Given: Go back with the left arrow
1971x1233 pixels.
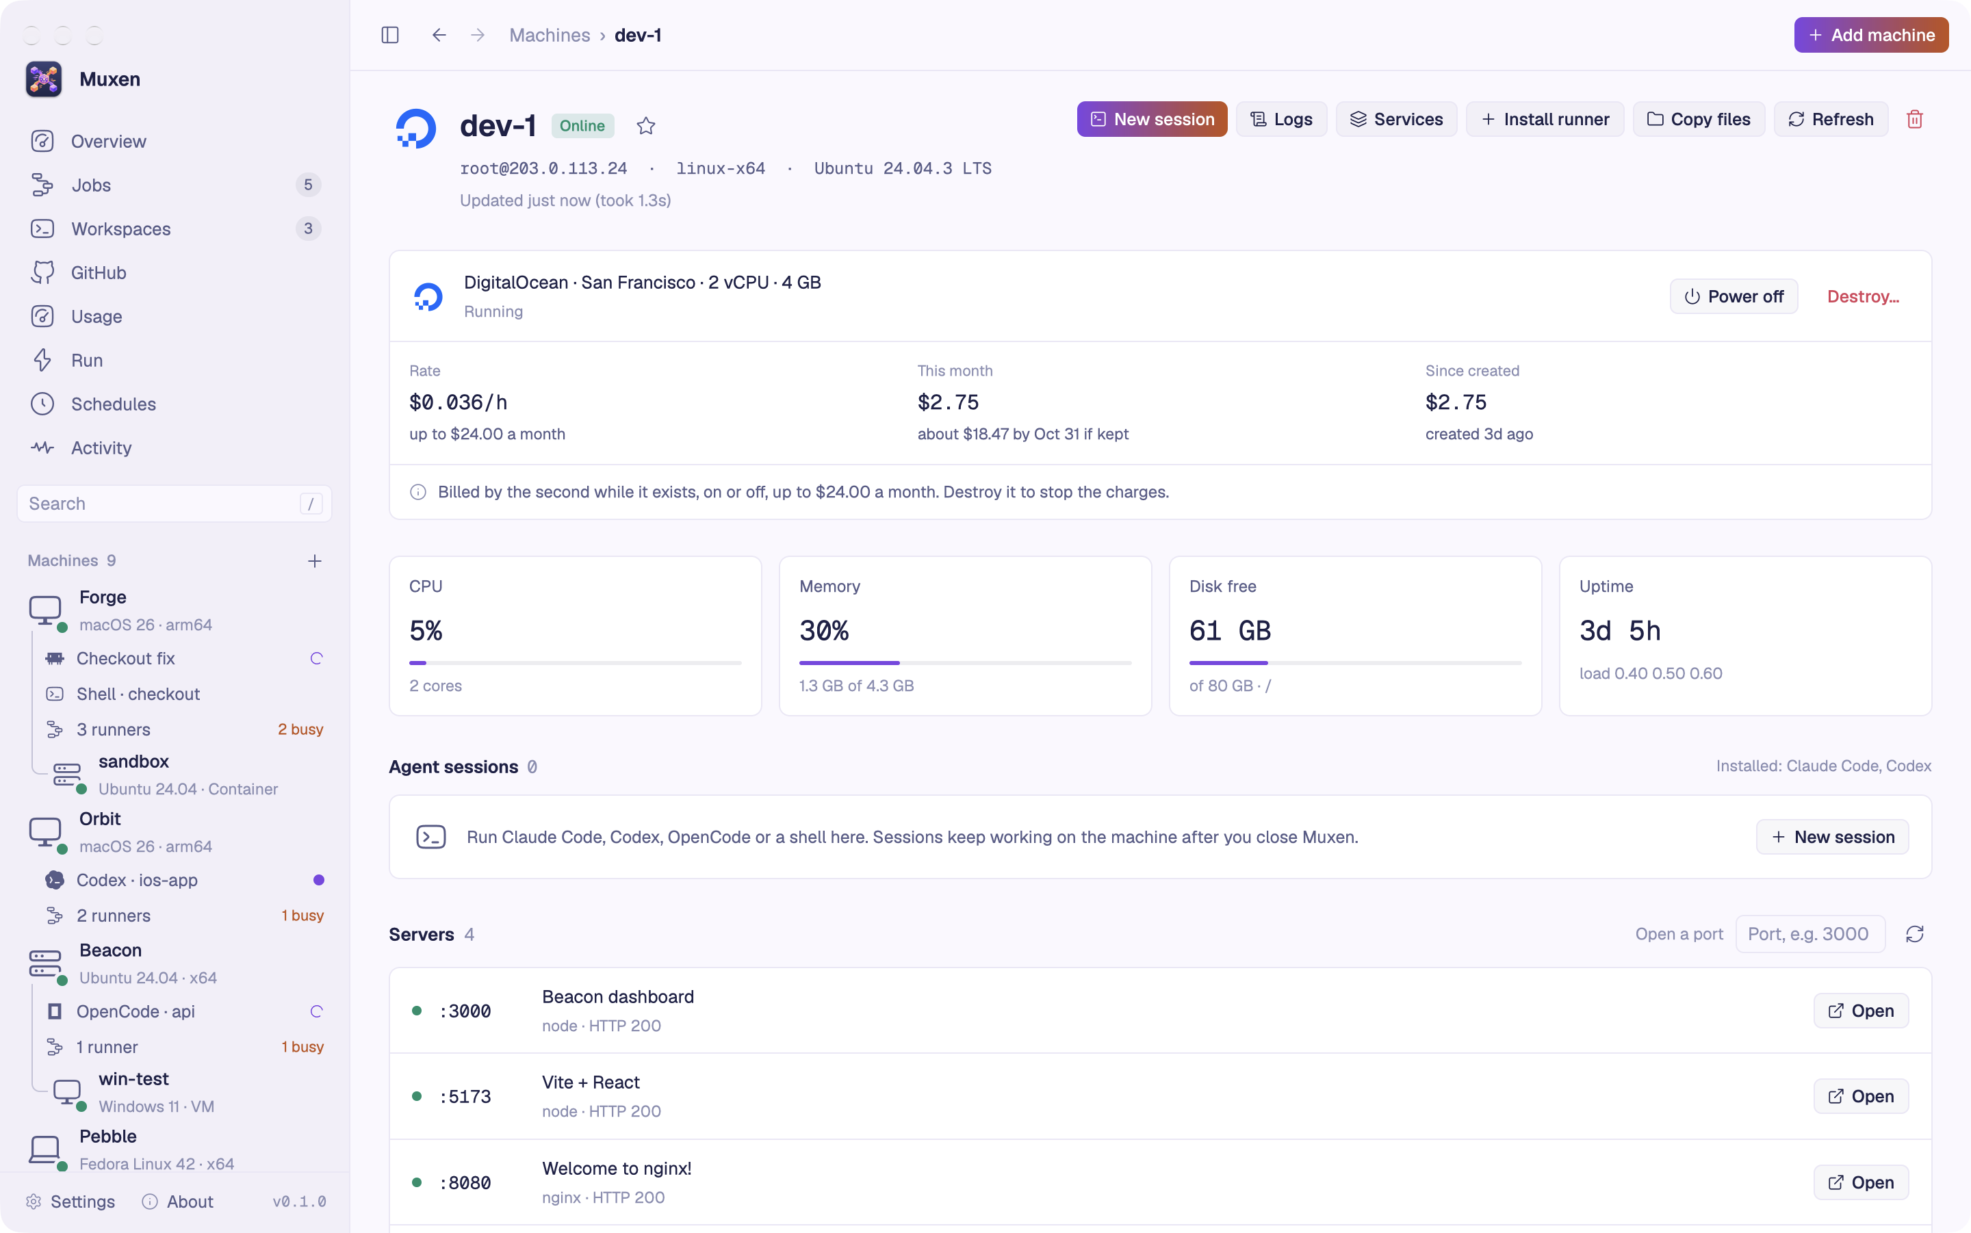Looking at the screenshot, I should [439, 35].
